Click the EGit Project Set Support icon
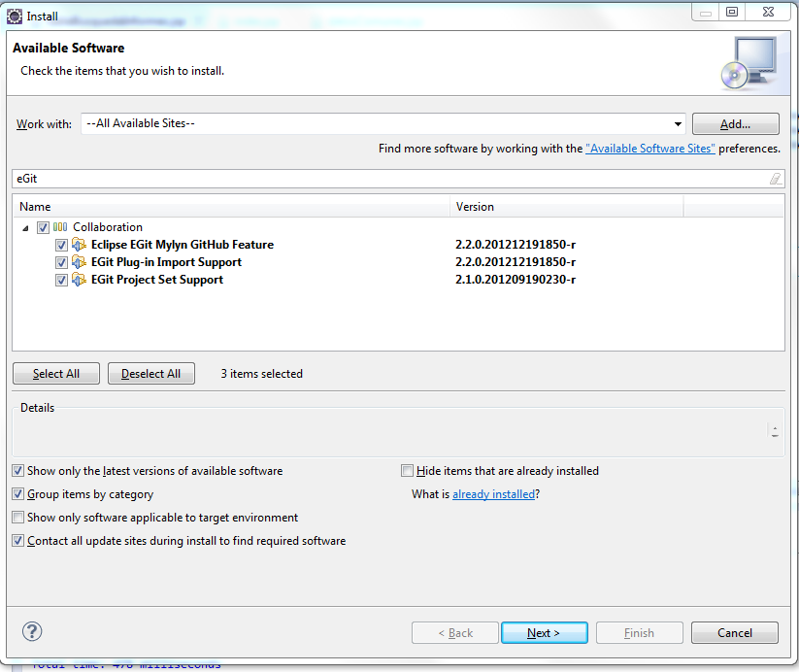The image size is (799, 672). (x=80, y=280)
